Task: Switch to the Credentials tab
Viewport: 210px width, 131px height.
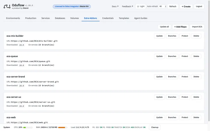Action: click(x=108, y=18)
